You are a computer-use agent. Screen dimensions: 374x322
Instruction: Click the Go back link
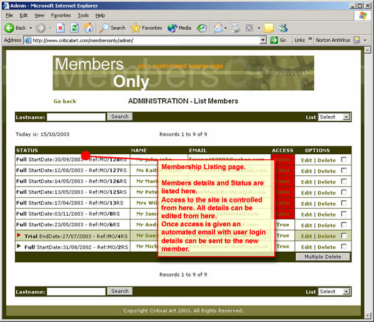pyautogui.click(x=65, y=101)
